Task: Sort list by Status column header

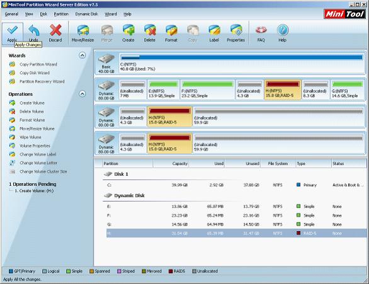Action: (x=349, y=164)
